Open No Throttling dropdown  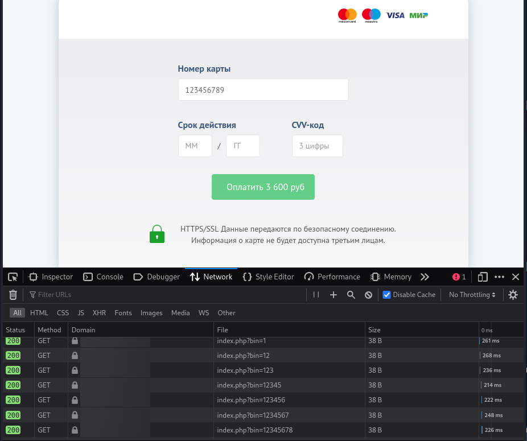click(472, 295)
